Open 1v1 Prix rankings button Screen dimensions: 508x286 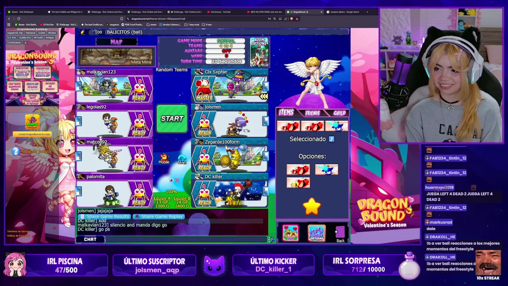coord(12,38)
